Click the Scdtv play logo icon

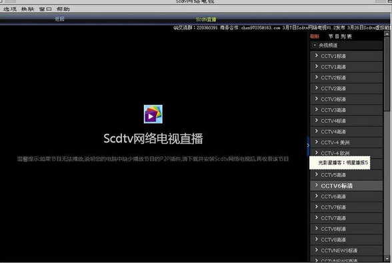pos(153,114)
